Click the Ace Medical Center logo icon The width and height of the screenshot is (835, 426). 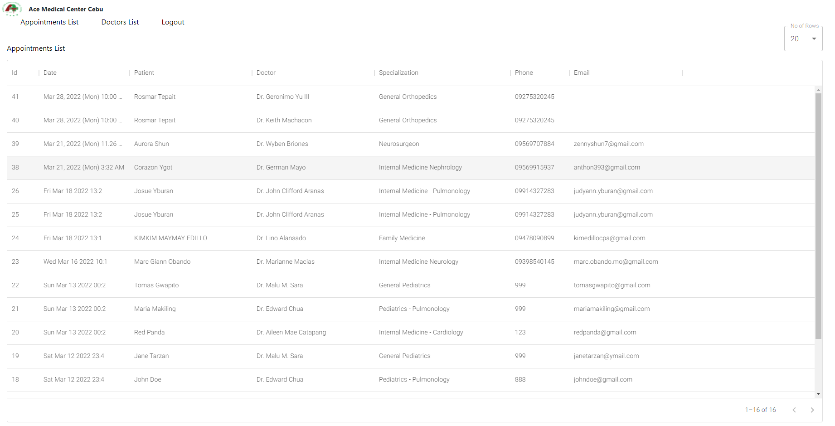point(12,9)
